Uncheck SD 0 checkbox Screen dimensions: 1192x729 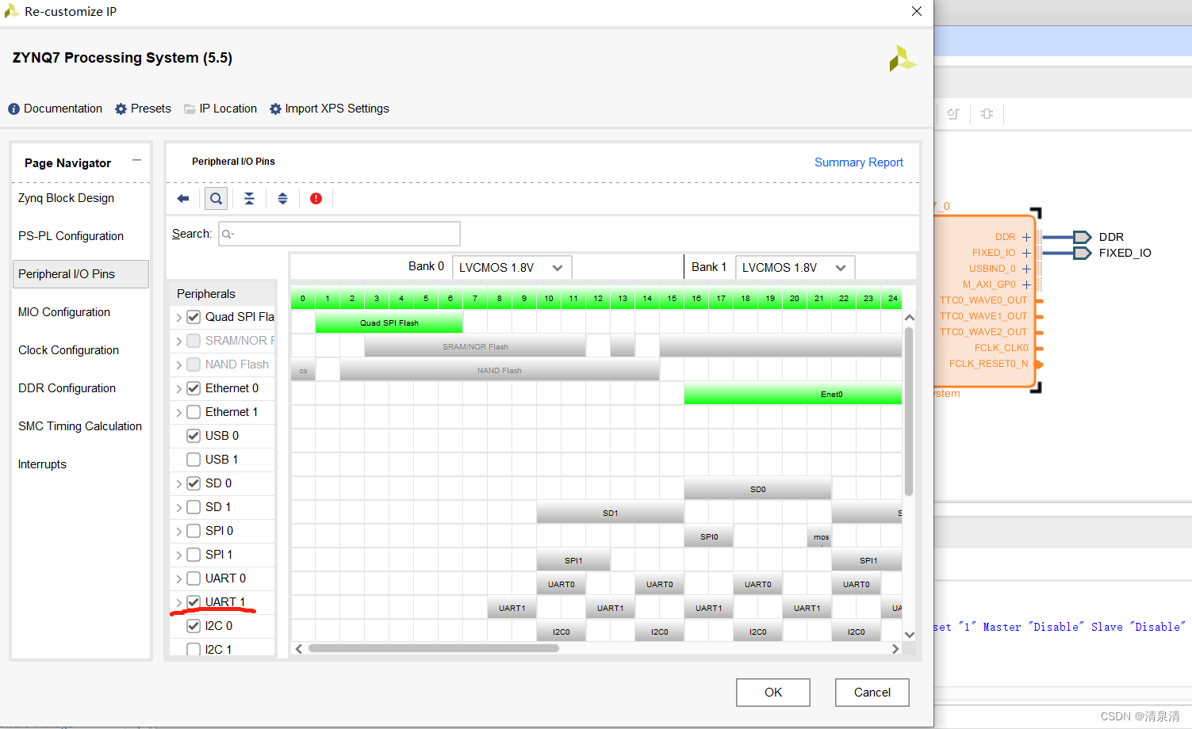pyautogui.click(x=194, y=483)
